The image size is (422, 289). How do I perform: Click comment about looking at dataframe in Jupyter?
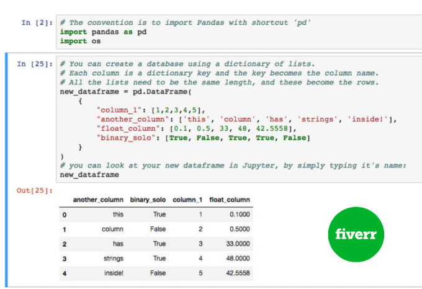233,166
